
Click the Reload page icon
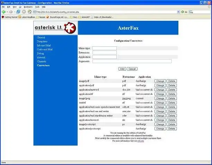pos(18,12)
